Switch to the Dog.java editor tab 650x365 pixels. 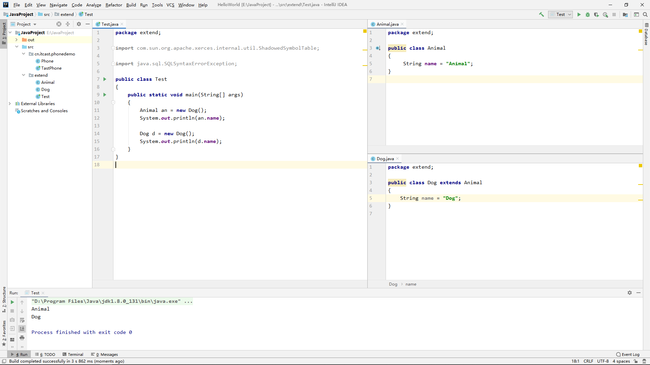385,159
